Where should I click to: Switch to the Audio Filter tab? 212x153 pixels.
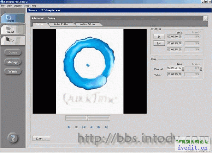tap(88, 24)
